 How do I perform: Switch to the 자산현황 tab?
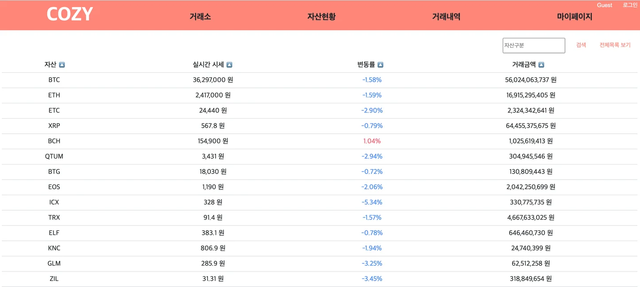(322, 16)
